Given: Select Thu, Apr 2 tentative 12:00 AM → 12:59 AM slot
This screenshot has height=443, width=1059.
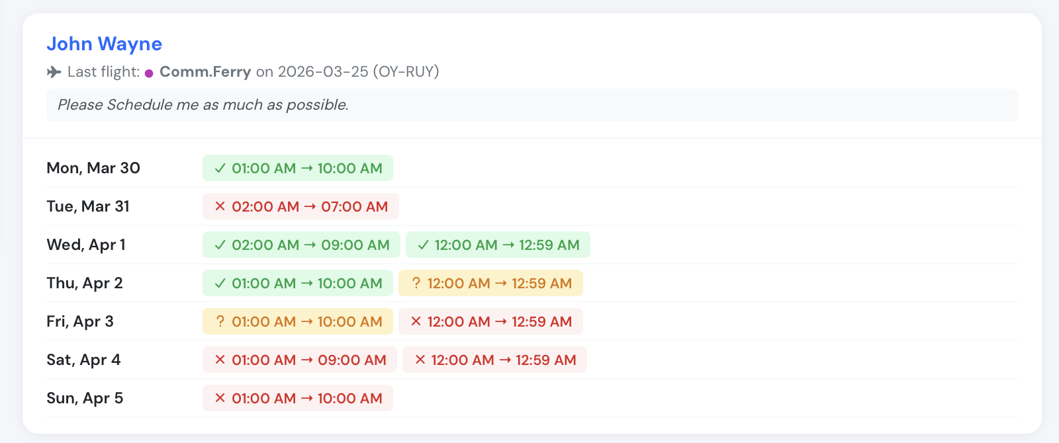Looking at the screenshot, I should pyautogui.click(x=490, y=283).
